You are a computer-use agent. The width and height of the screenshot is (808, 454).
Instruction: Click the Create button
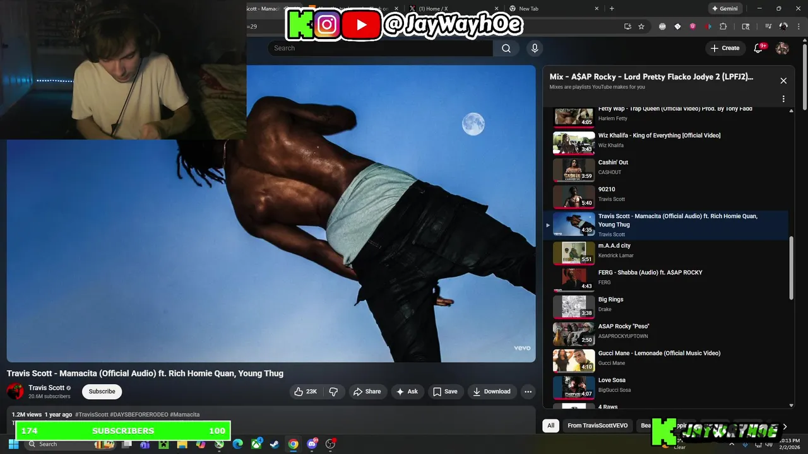pyautogui.click(x=725, y=48)
